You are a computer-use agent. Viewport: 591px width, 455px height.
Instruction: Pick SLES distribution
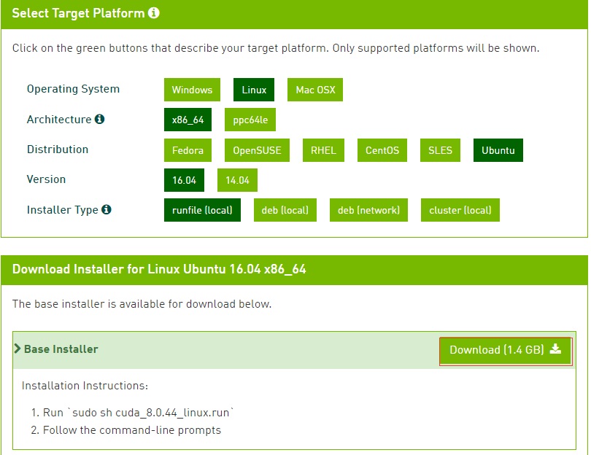pyautogui.click(x=440, y=150)
